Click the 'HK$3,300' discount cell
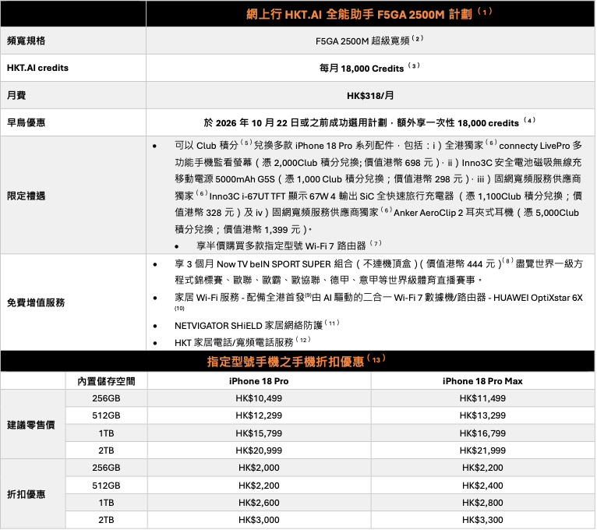 [482, 520]
